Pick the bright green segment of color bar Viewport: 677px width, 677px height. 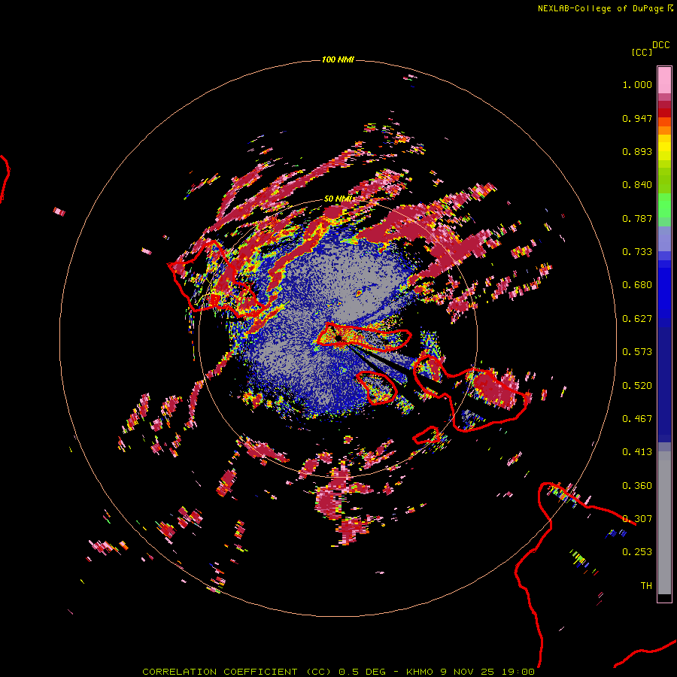tap(664, 205)
